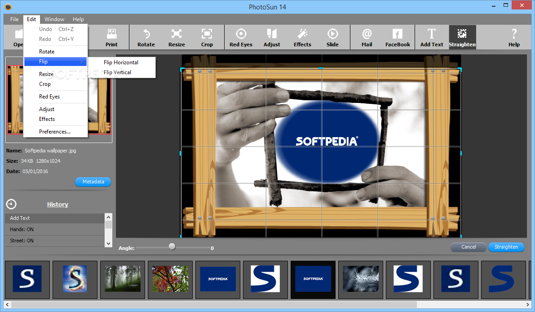
Task: Click the Metadata button
Action: (x=93, y=182)
